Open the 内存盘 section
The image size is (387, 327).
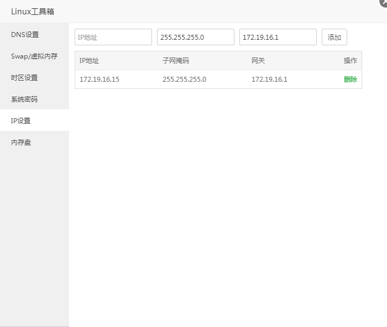tap(34, 143)
